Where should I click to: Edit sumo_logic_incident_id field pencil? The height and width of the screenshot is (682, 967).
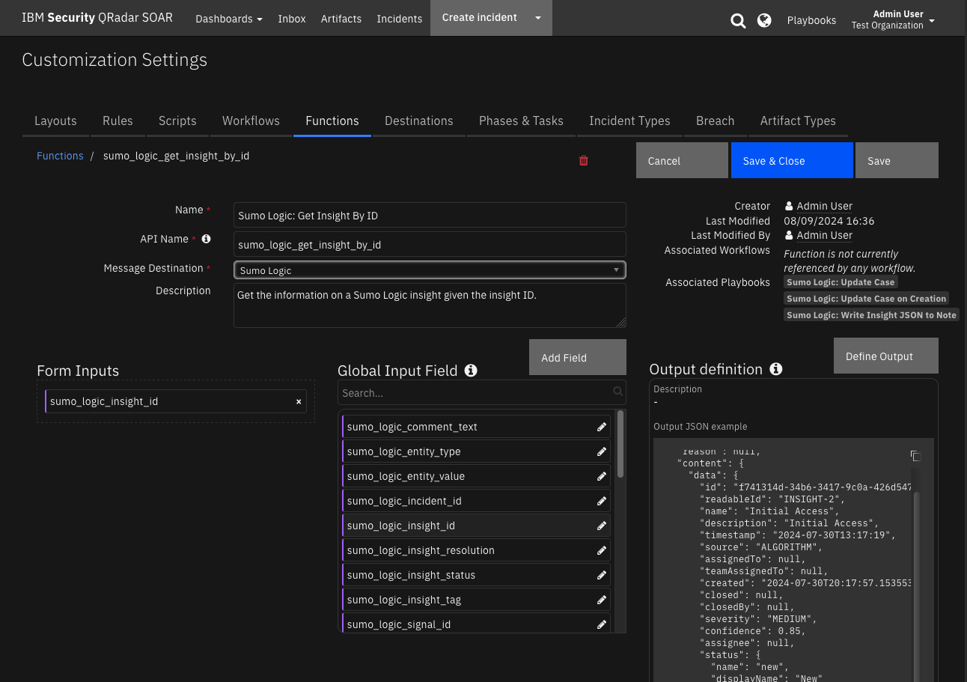[602, 501]
